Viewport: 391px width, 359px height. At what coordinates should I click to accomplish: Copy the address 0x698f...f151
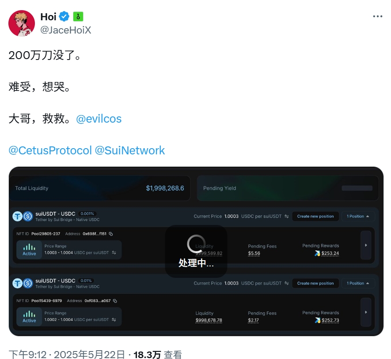pos(111,234)
